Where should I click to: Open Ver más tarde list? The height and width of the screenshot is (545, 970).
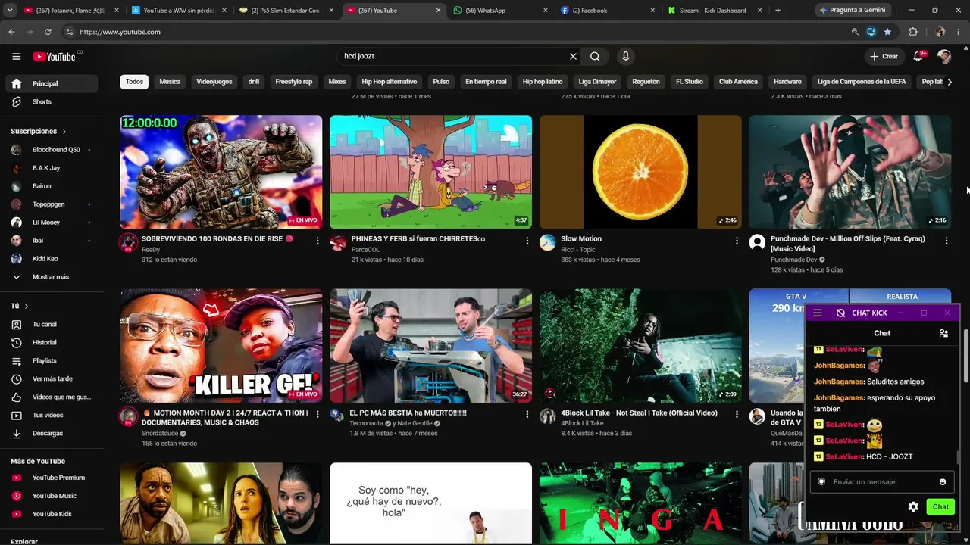coord(52,378)
